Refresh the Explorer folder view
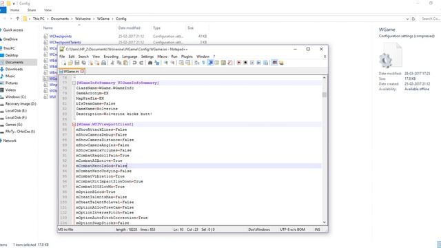This screenshot has height=248, width=441. (413, 19)
